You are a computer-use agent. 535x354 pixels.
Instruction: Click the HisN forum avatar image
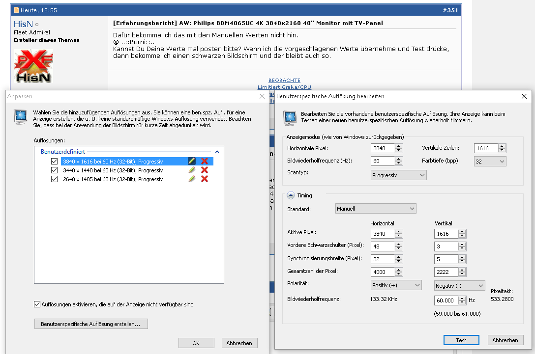click(x=33, y=66)
